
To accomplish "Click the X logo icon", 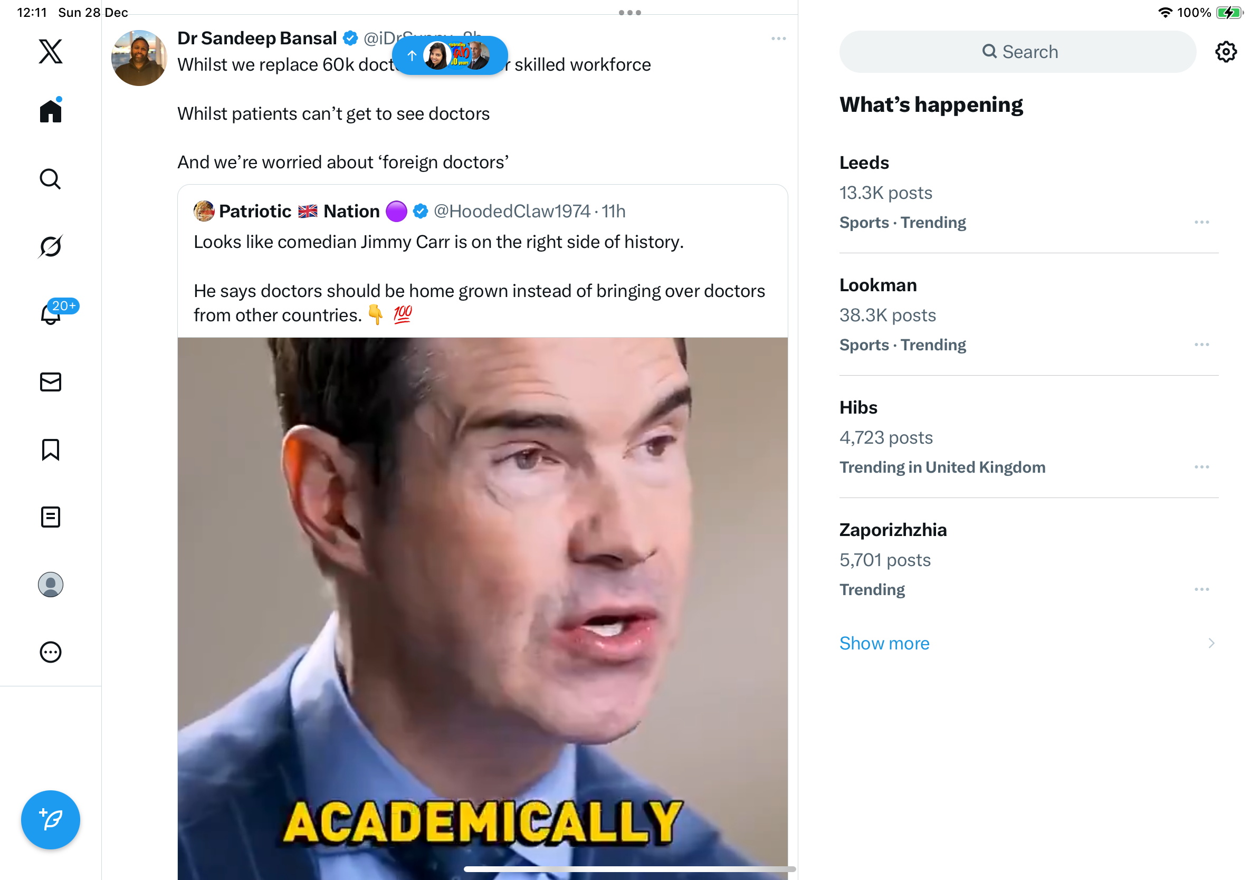I will click(51, 52).
